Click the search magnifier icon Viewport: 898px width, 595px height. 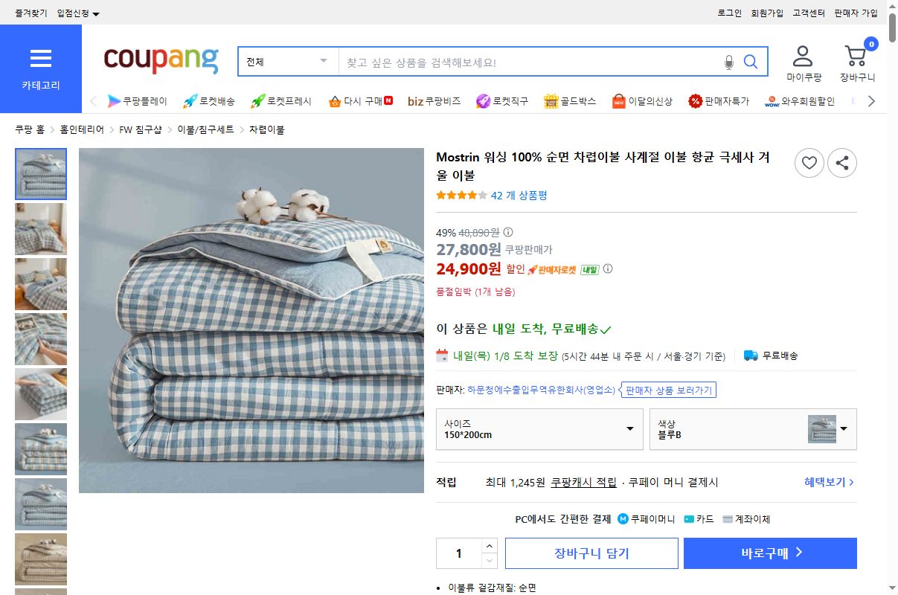coord(750,61)
